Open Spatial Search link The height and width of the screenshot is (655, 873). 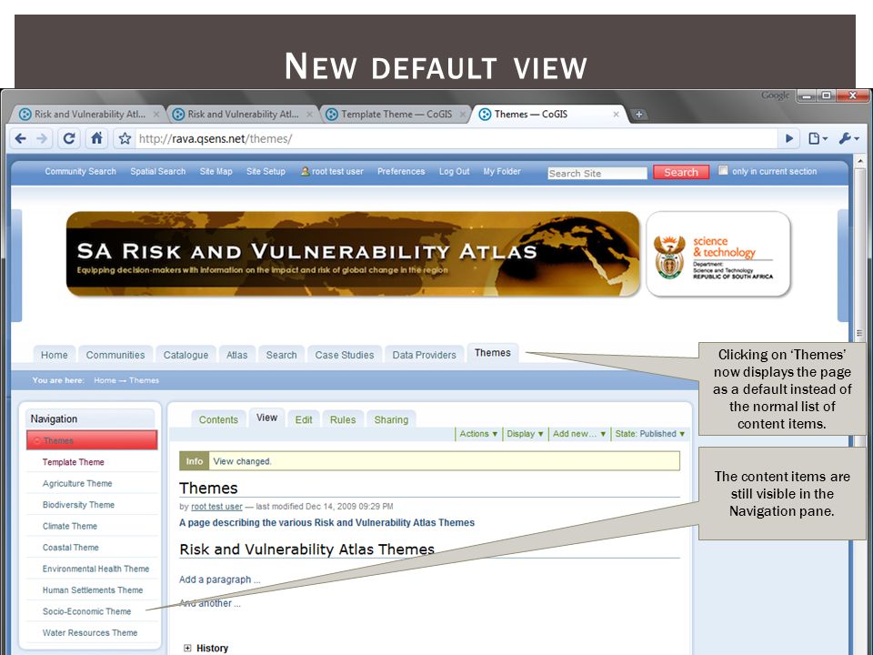(157, 172)
